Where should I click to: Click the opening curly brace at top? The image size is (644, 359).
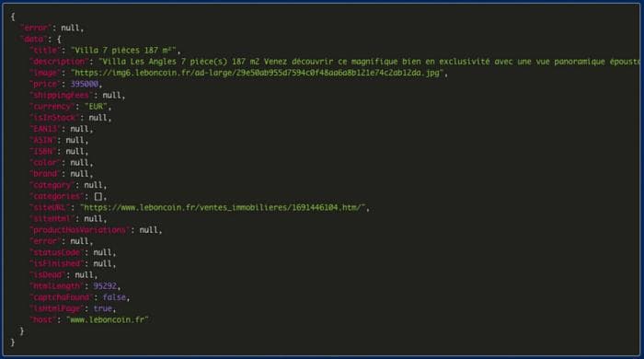point(13,17)
